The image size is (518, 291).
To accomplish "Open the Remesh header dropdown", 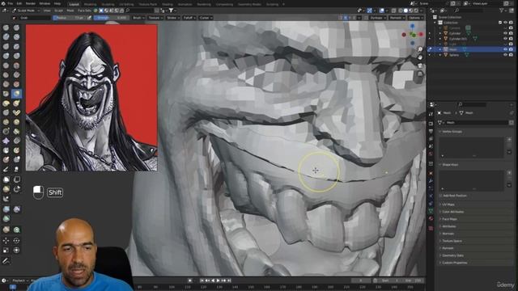I will pyautogui.click(x=397, y=18).
